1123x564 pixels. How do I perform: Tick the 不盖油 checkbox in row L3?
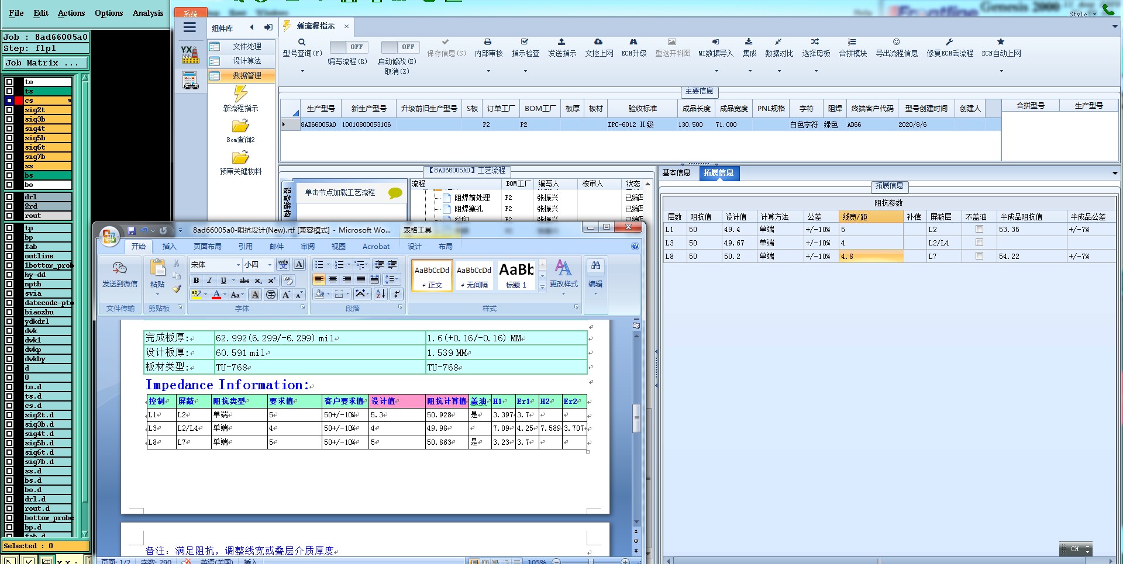[979, 243]
